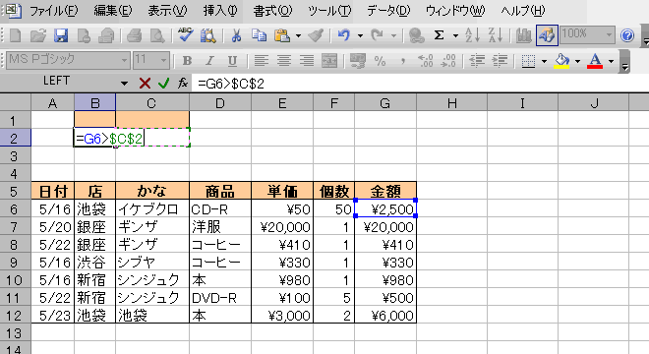Screen dimensions: 649x354
Task: Click the Redo arrow icon
Action: 377,35
